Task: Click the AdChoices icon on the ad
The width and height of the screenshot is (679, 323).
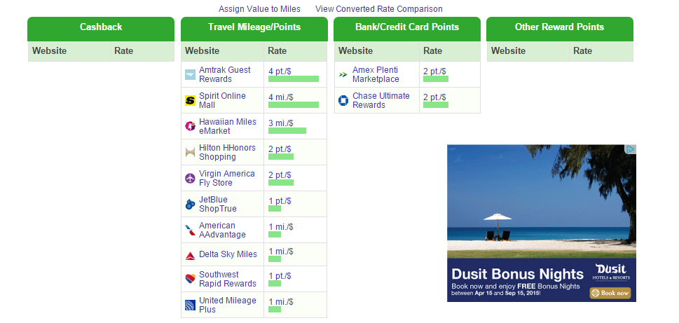Action: 631,149
